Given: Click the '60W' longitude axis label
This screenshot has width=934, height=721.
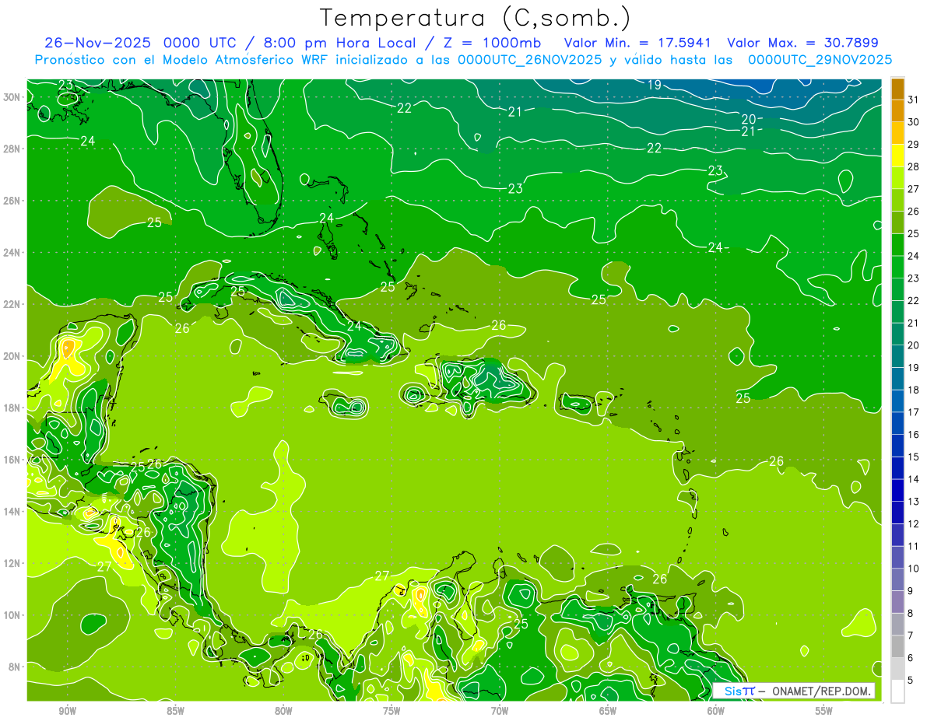Looking at the screenshot, I should [x=715, y=711].
